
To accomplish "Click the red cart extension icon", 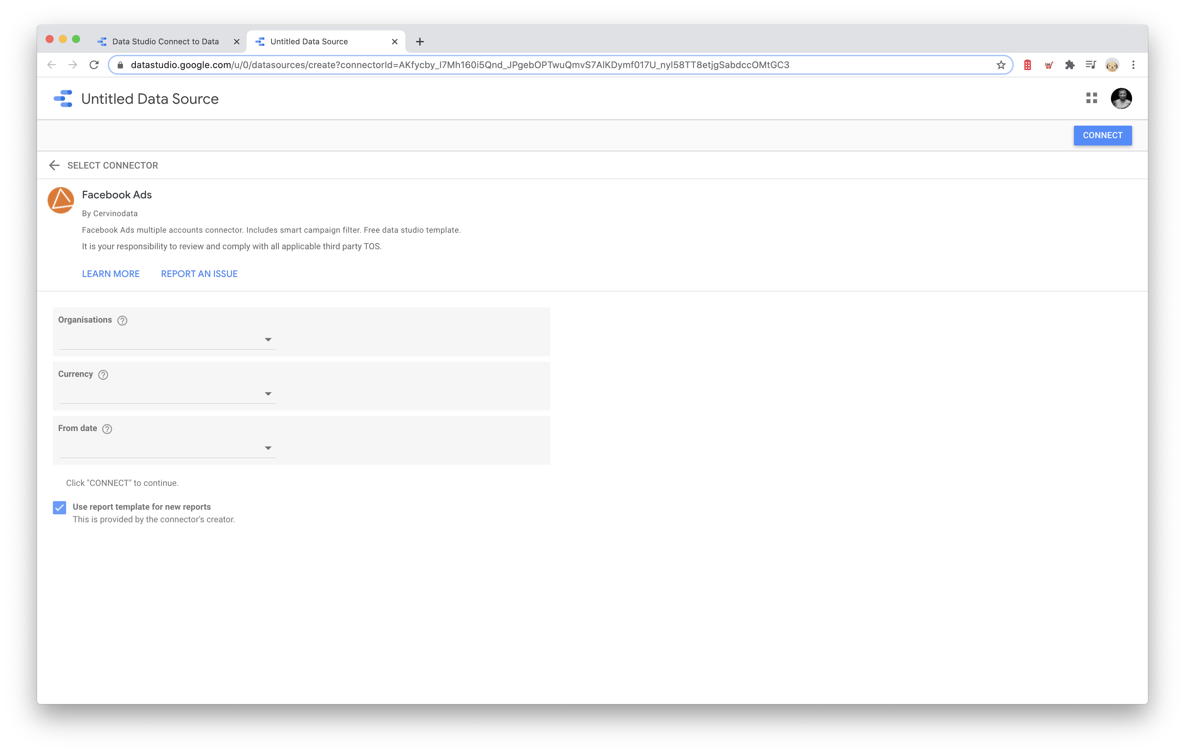I will (x=1049, y=65).
